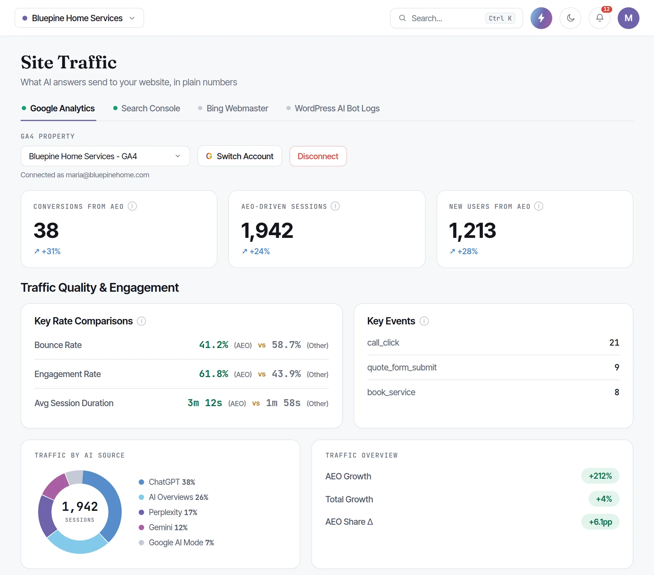Click the Site Traffic heading
The height and width of the screenshot is (575, 654).
[69, 62]
